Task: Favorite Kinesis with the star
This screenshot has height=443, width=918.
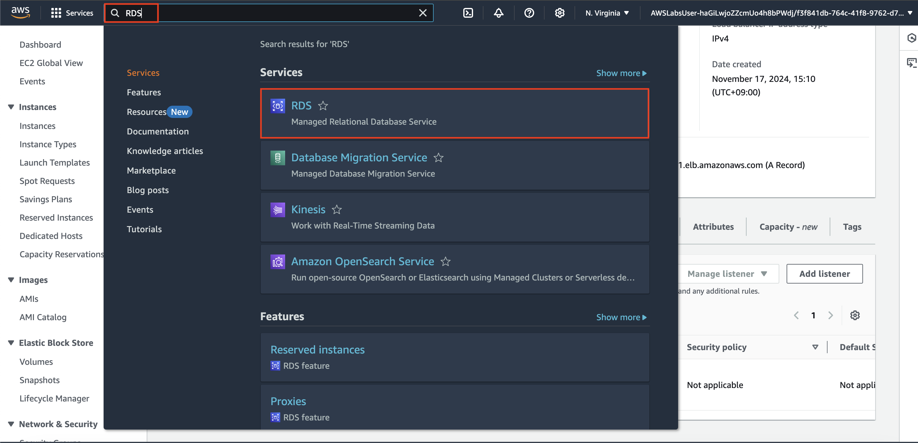Action: coord(337,210)
